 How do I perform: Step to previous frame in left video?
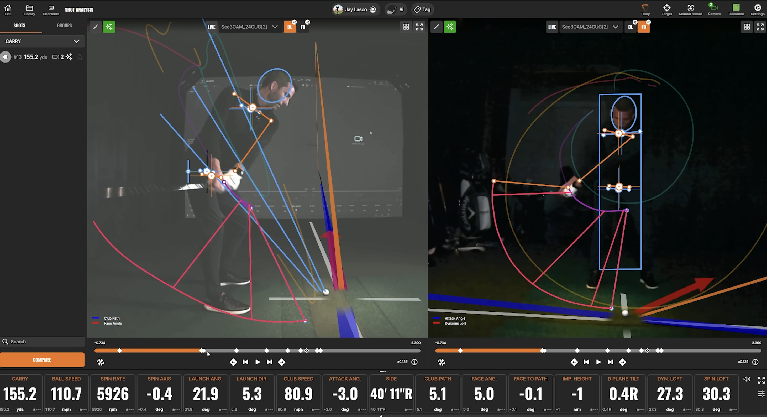pyautogui.click(x=245, y=362)
